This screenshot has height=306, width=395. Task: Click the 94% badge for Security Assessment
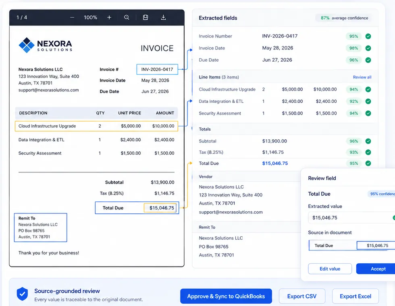pos(353,113)
